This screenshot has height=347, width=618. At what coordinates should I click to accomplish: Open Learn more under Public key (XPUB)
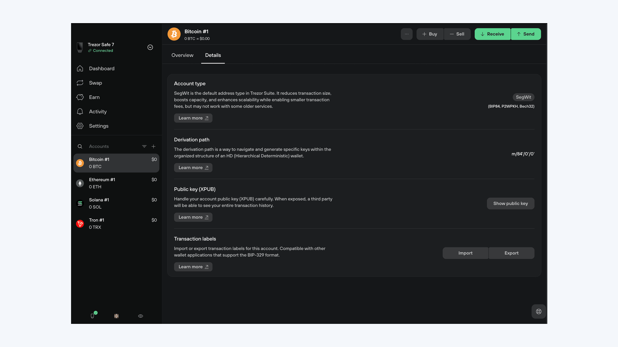point(193,217)
